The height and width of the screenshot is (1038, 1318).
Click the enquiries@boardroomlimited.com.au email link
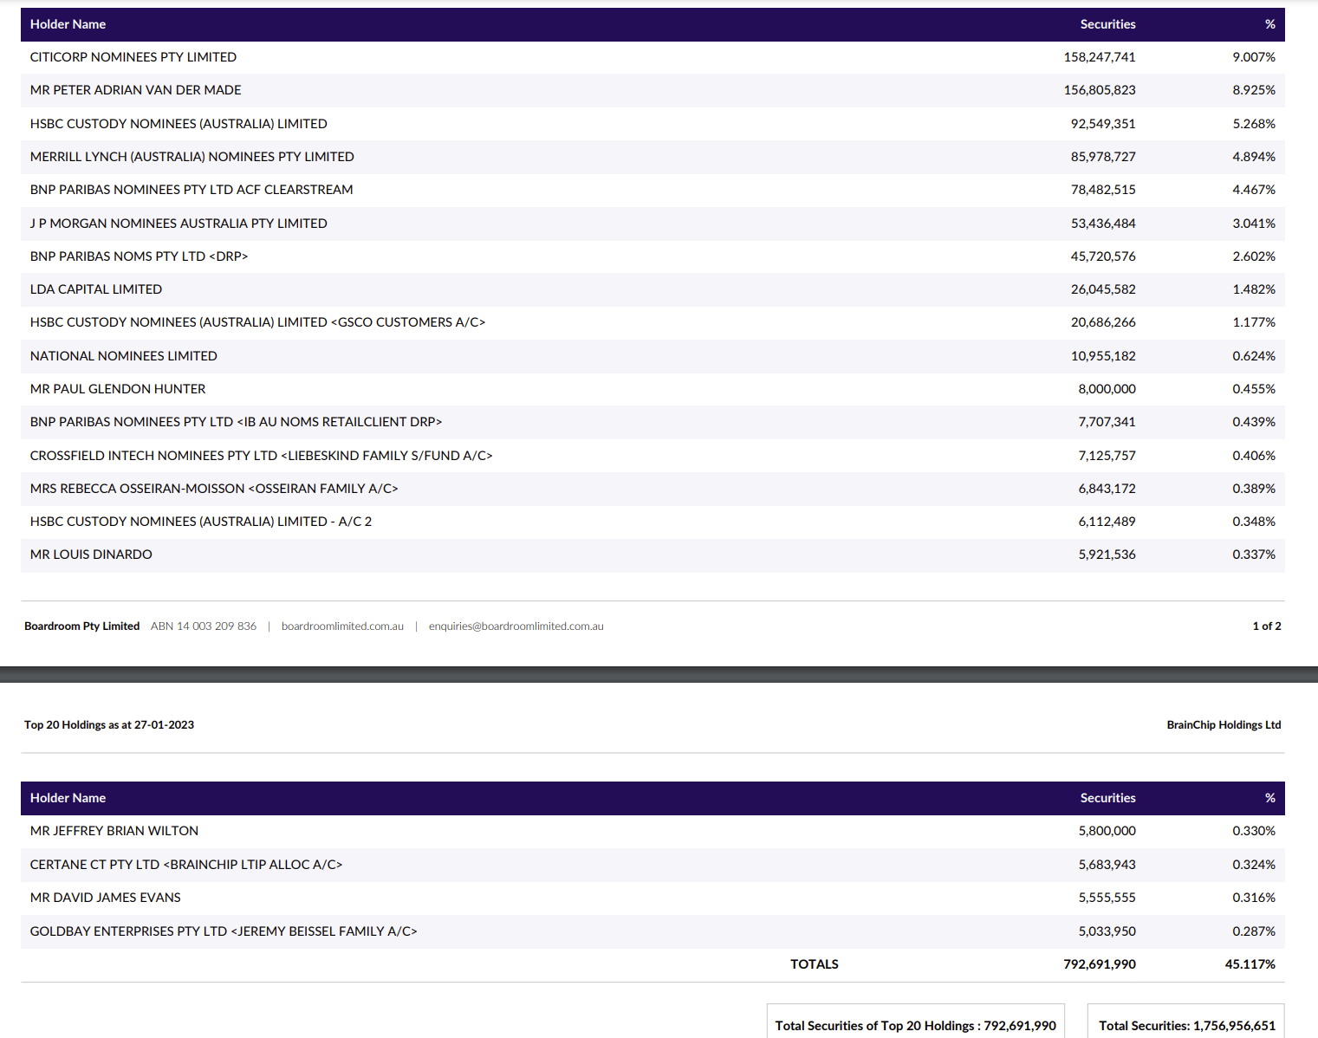click(516, 626)
